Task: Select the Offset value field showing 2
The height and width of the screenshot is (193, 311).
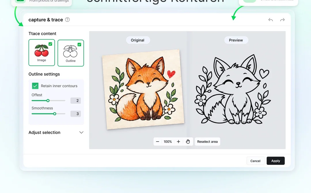Action: coord(75,101)
